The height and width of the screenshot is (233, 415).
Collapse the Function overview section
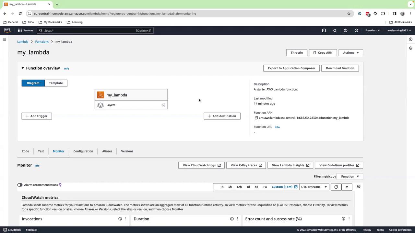(x=23, y=68)
